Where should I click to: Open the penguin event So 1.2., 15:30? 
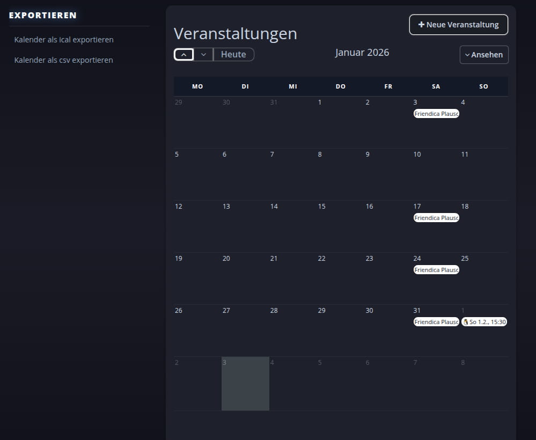pyautogui.click(x=484, y=322)
